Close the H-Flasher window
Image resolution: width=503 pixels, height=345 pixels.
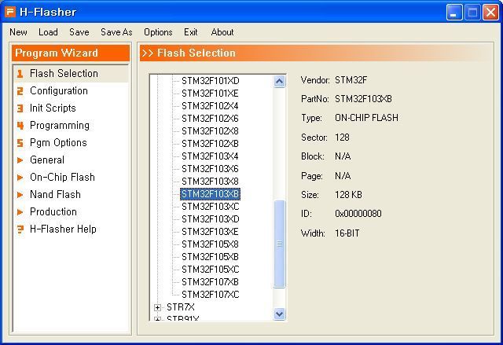pos(490,13)
